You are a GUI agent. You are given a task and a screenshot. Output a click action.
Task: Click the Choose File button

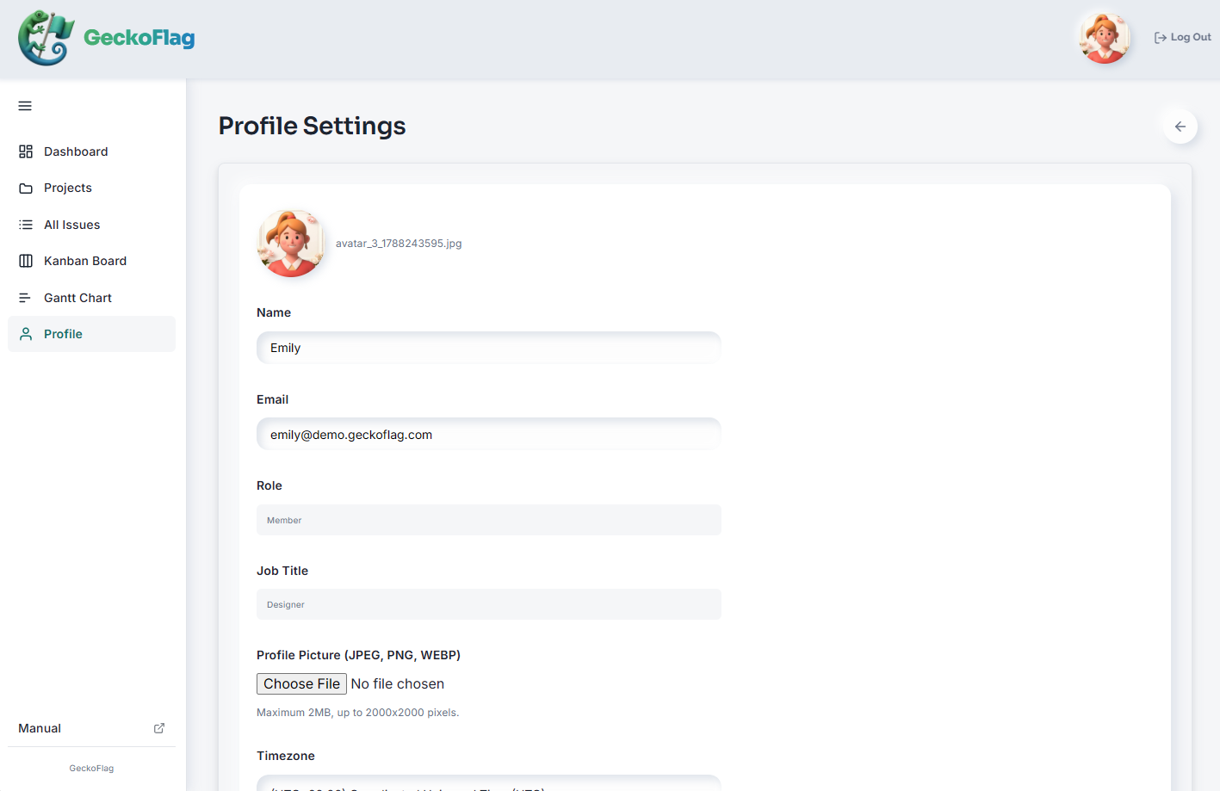coord(301,683)
